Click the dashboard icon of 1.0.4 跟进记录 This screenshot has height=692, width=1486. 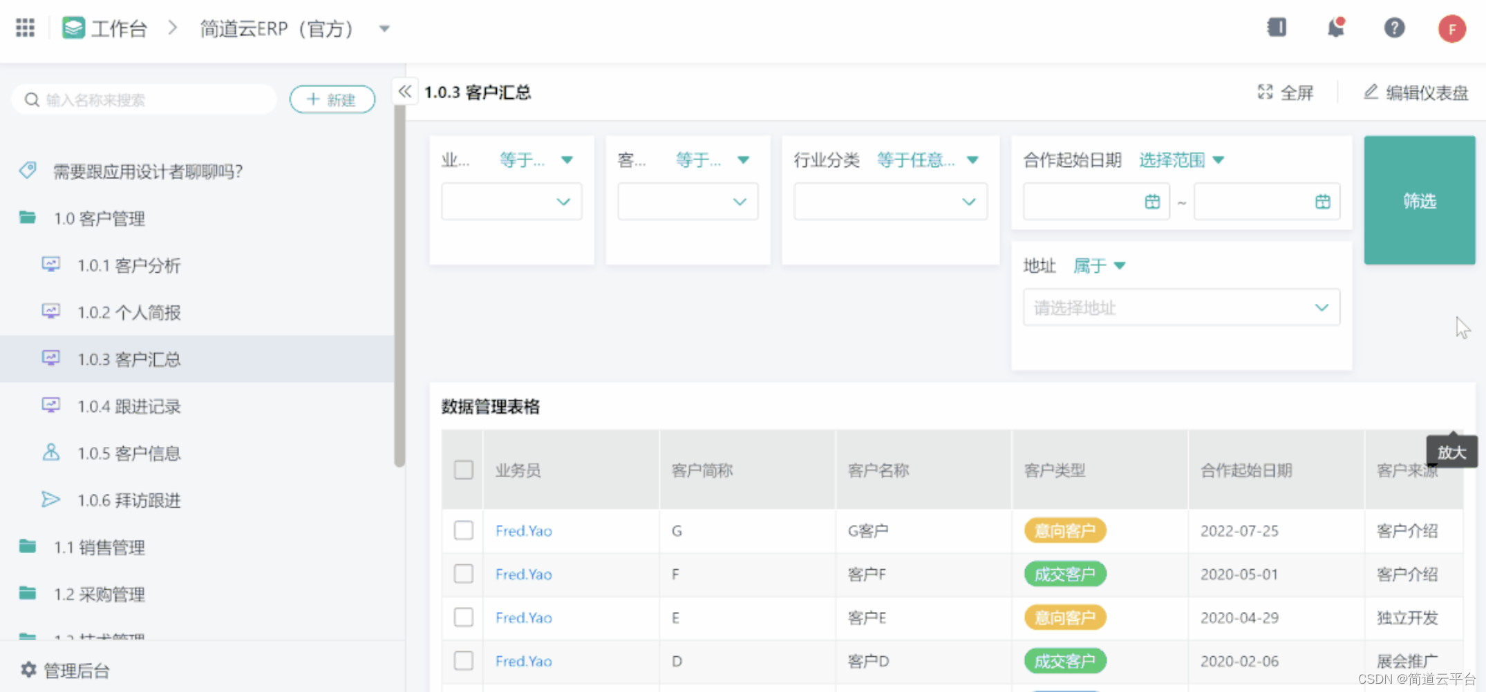click(x=50, y=405)
